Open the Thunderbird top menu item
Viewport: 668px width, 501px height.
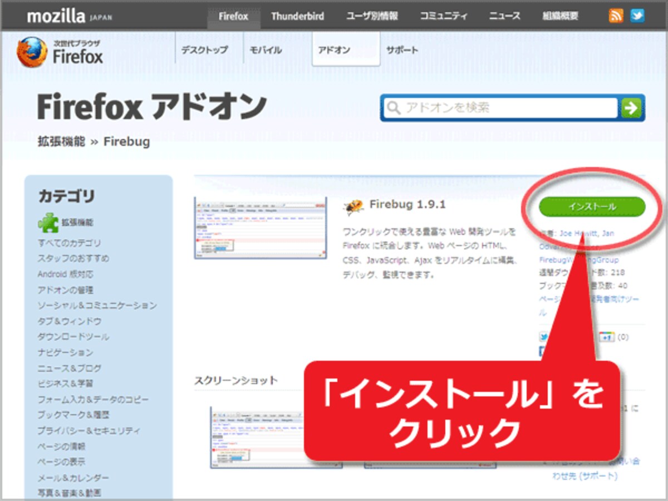coord(297,16)
